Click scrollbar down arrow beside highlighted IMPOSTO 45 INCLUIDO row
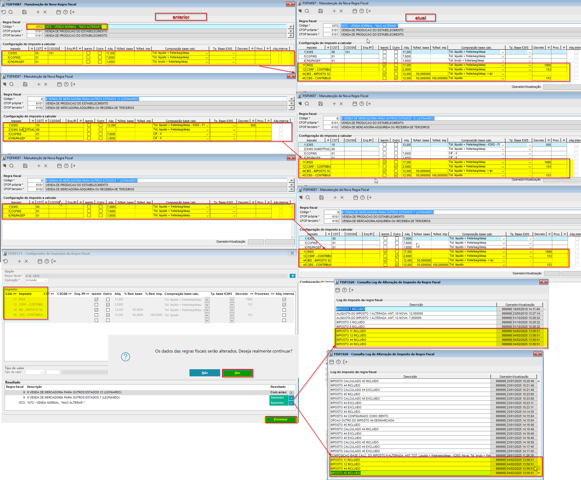The height and width of the screenshot is (480, 581). (538, 473)
